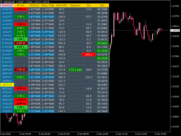
Task: Click the '17 PF L' cell for CHFJPY
Action: (x=21, y=36)
